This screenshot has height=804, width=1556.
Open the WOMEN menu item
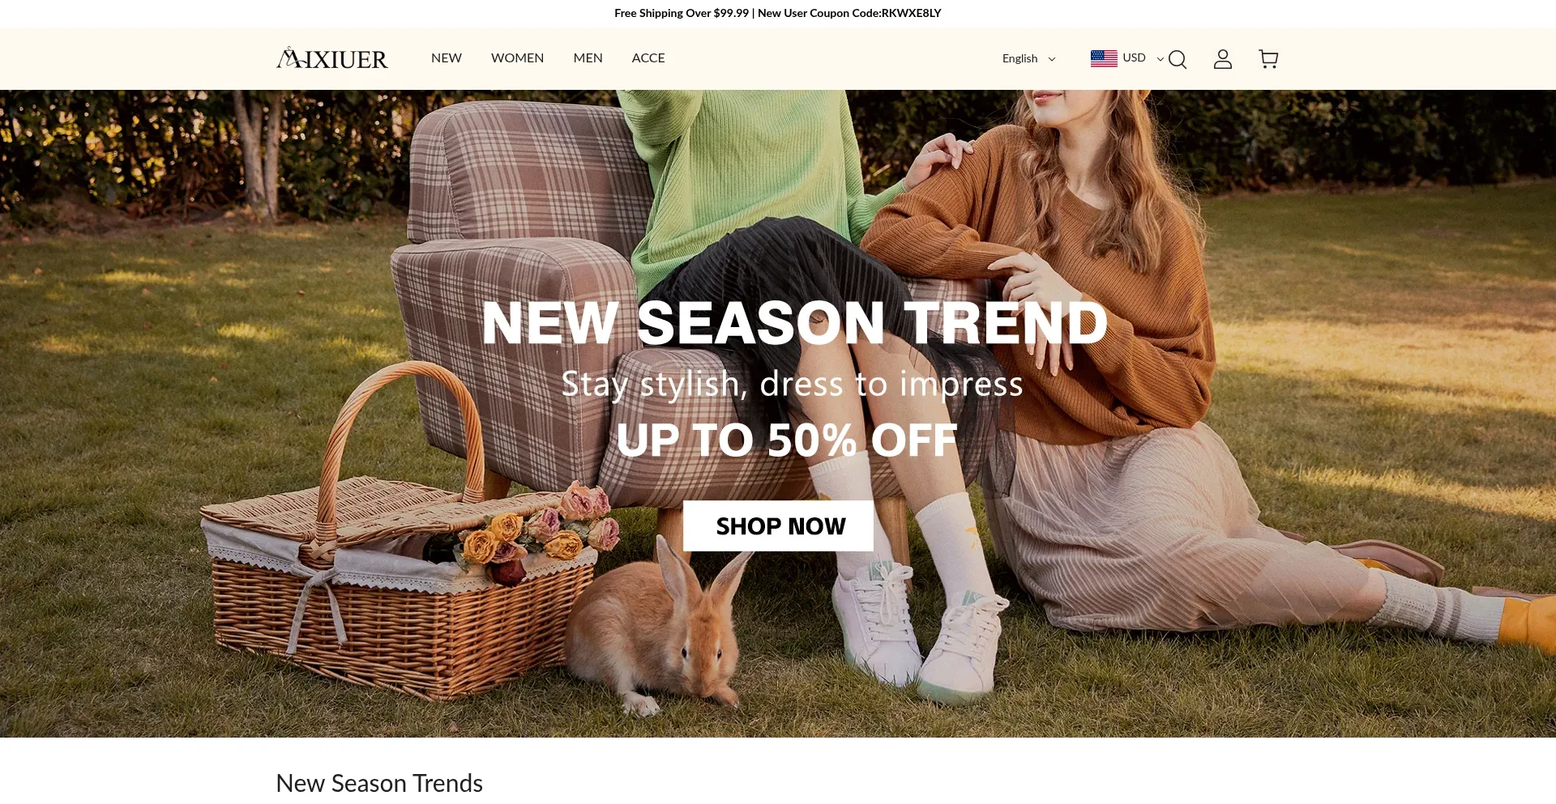pos(517,58)
